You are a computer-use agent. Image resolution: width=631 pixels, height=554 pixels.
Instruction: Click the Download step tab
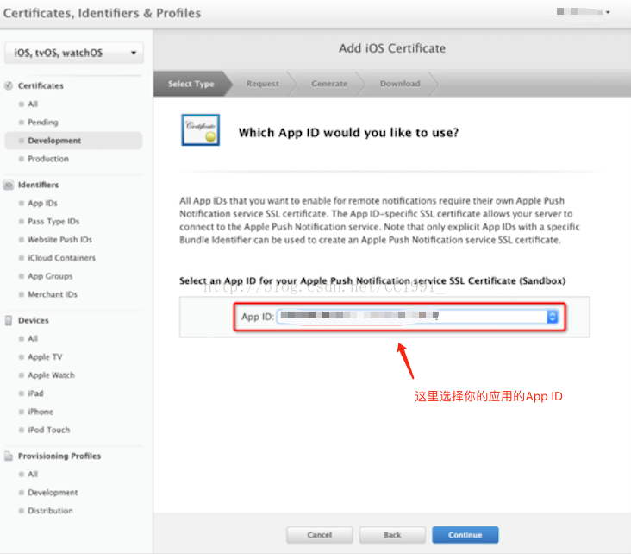click(400, 84)
